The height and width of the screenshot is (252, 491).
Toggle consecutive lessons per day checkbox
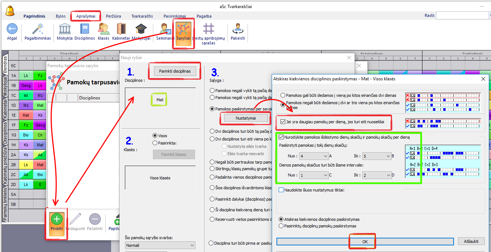282,122
